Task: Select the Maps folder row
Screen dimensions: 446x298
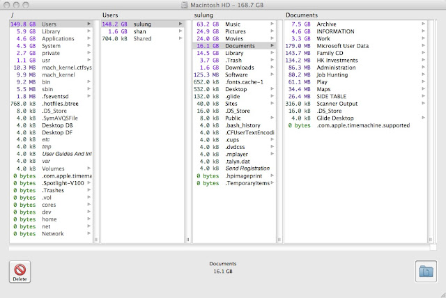Action: coord(355,89)
